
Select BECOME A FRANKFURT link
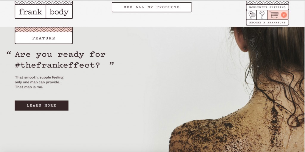pos(267,23)
